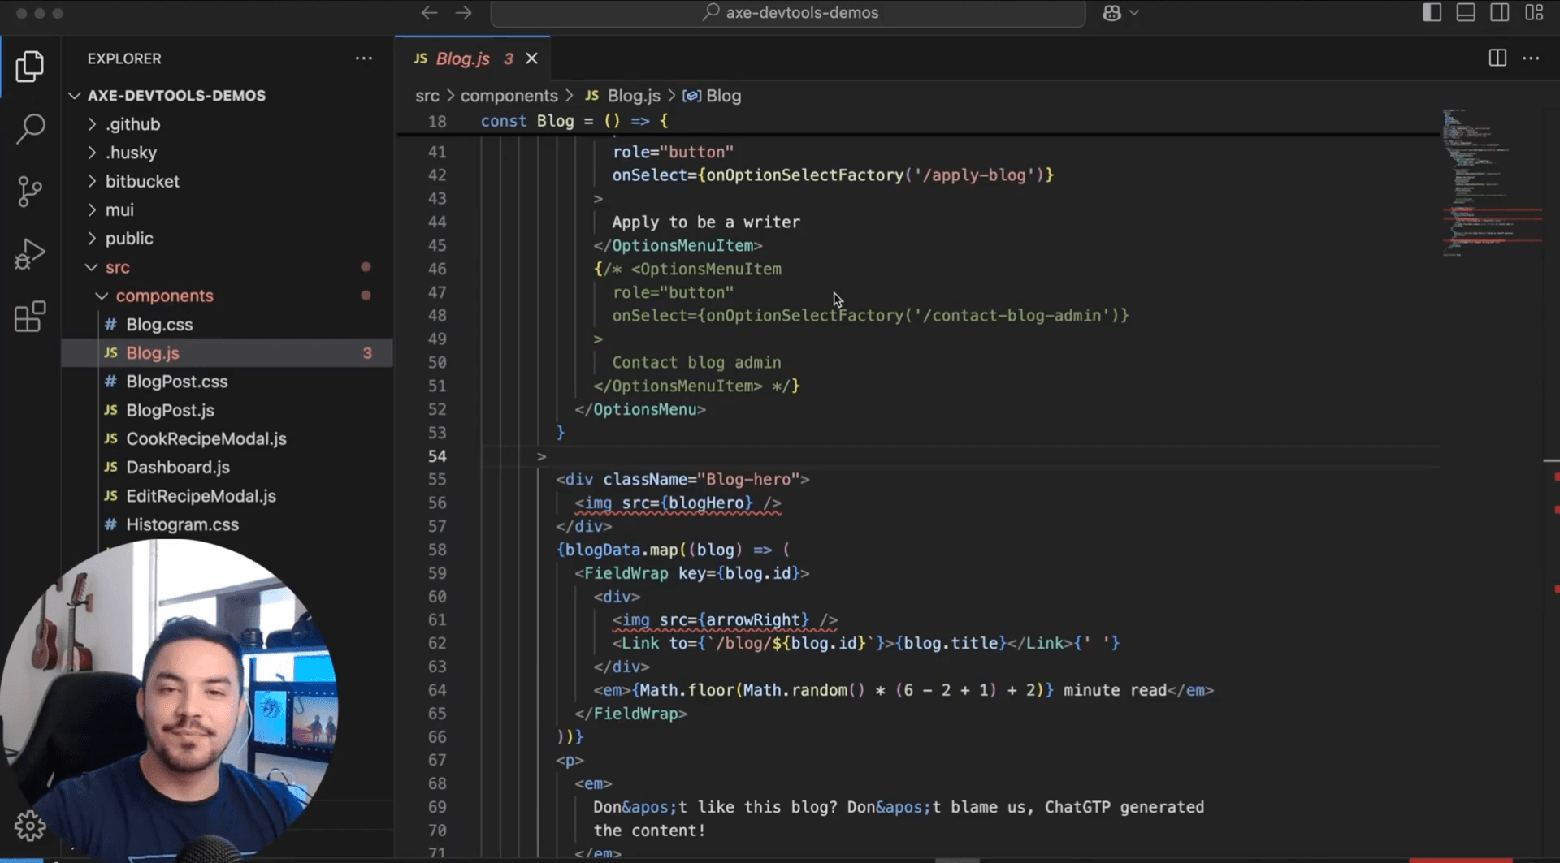Select the Explorer icon in the activity bar

(x=30, y=67)
